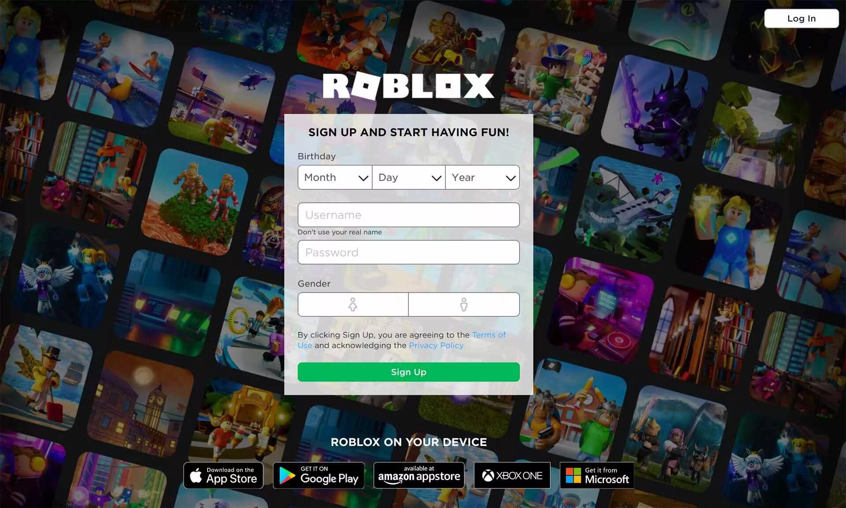Click the App Store download icon
Screen dimensions: 846x508
pos(223,475)
